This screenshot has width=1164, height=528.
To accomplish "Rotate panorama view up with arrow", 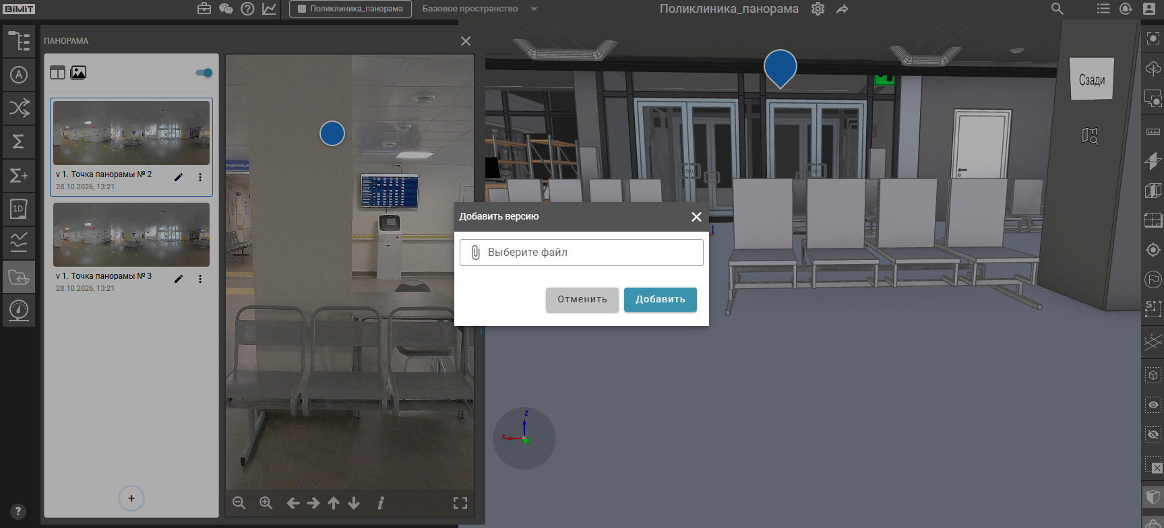I will point(334,503).
